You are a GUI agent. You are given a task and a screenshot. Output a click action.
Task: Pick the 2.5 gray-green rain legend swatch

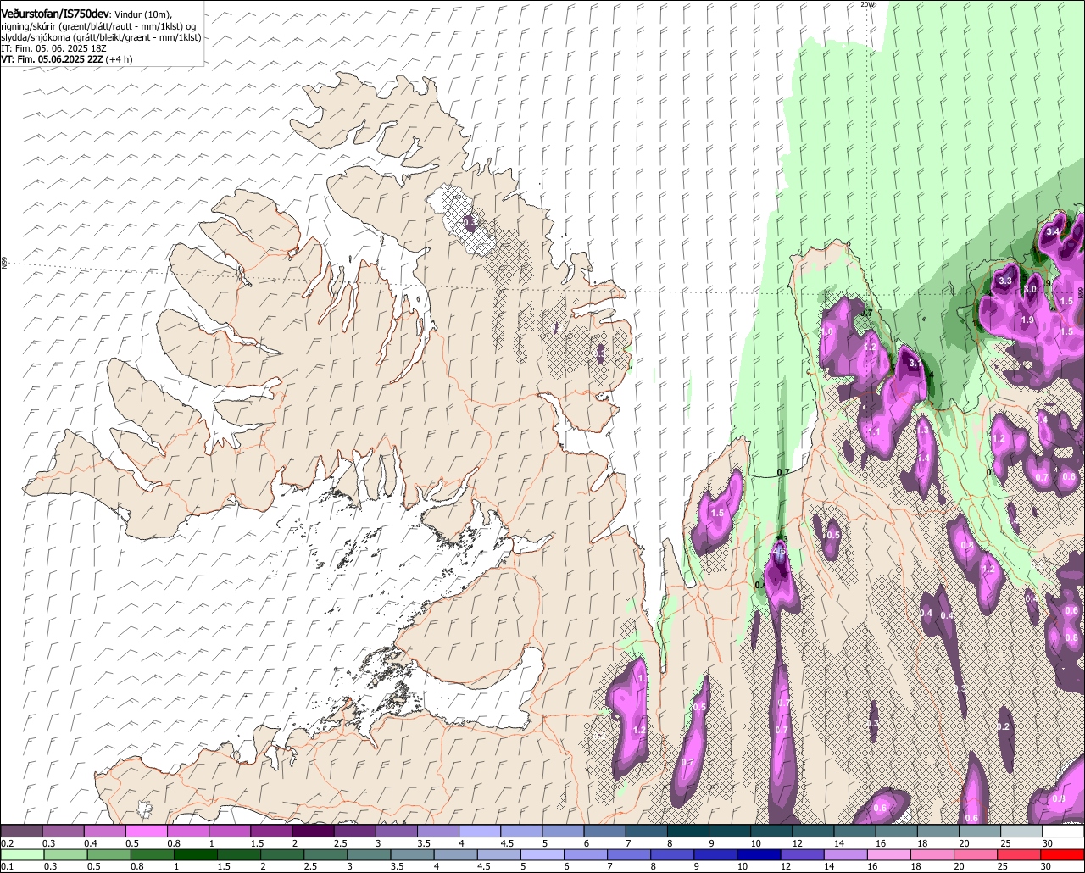point(326,854)
